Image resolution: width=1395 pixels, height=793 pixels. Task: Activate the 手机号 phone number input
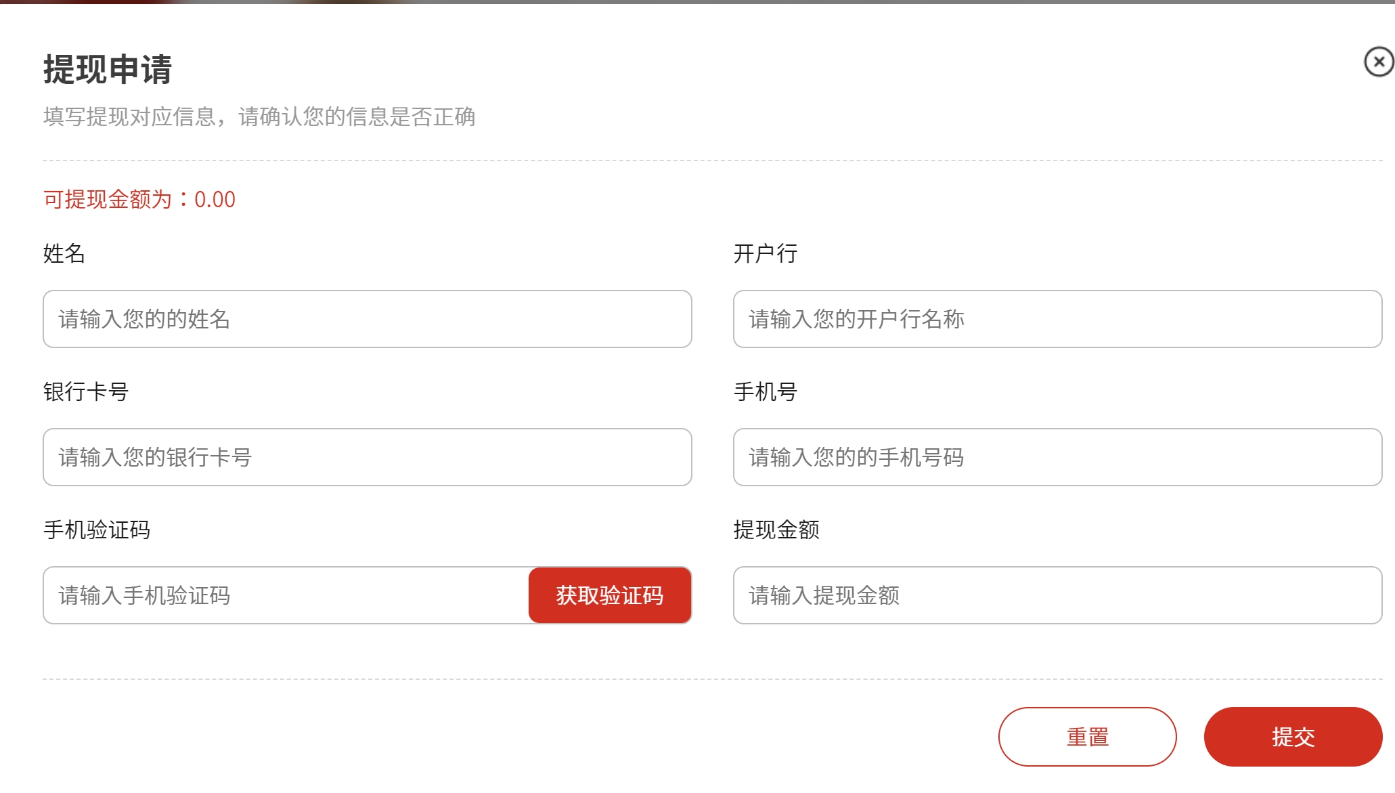[1057, 457]
